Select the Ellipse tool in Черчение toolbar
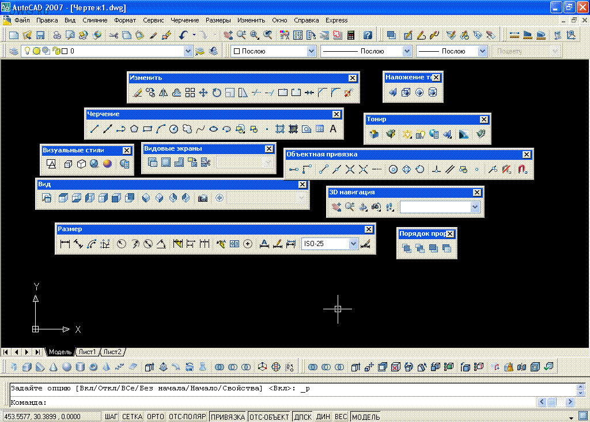Screen dimensions: 590x422 coord(213,129)
